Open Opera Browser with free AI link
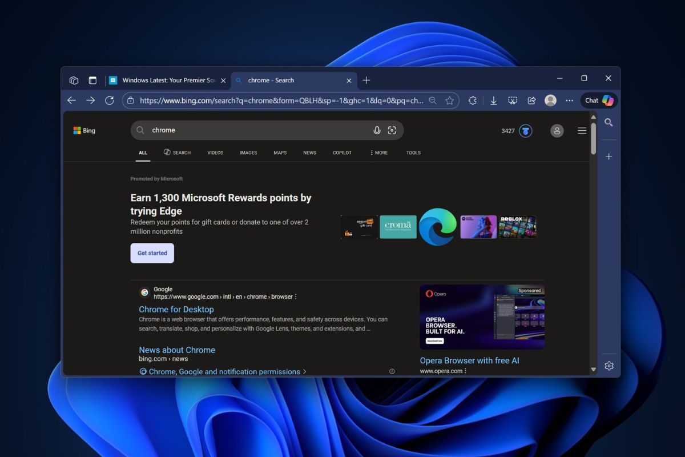 pos(469,360)
